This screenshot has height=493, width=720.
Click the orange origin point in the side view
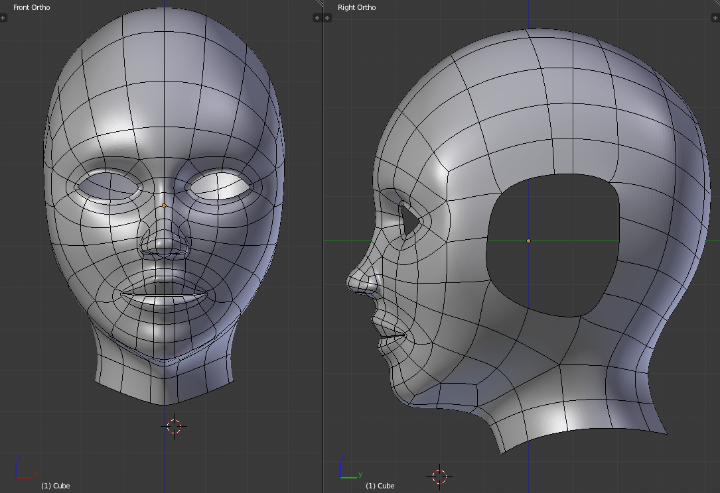[528, 241]
